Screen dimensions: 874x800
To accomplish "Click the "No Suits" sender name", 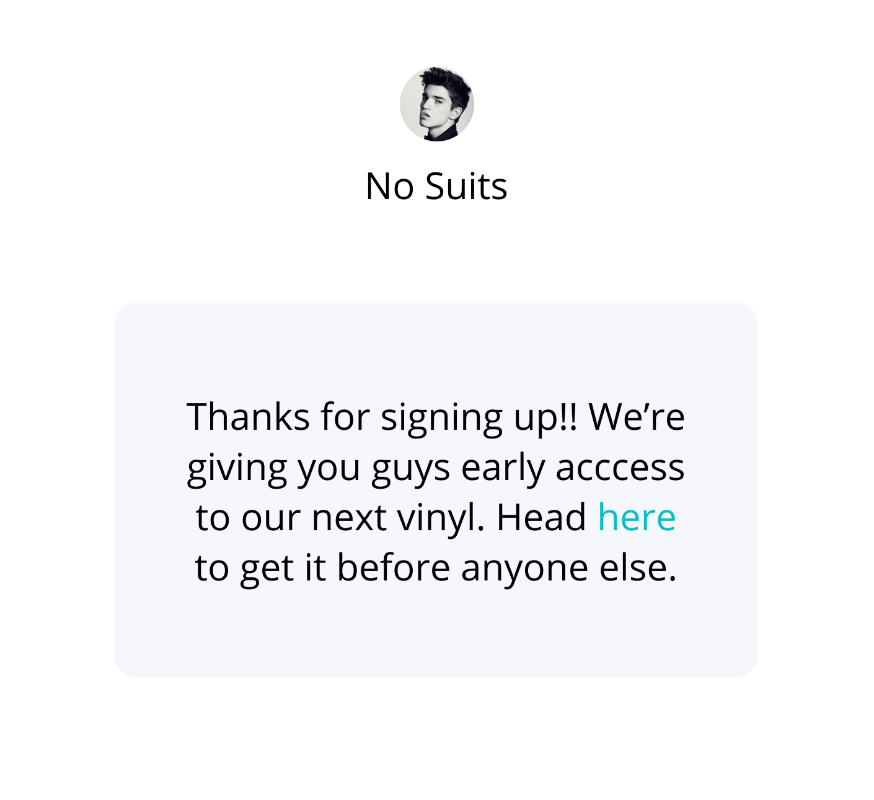I will (x=436, y=186).
